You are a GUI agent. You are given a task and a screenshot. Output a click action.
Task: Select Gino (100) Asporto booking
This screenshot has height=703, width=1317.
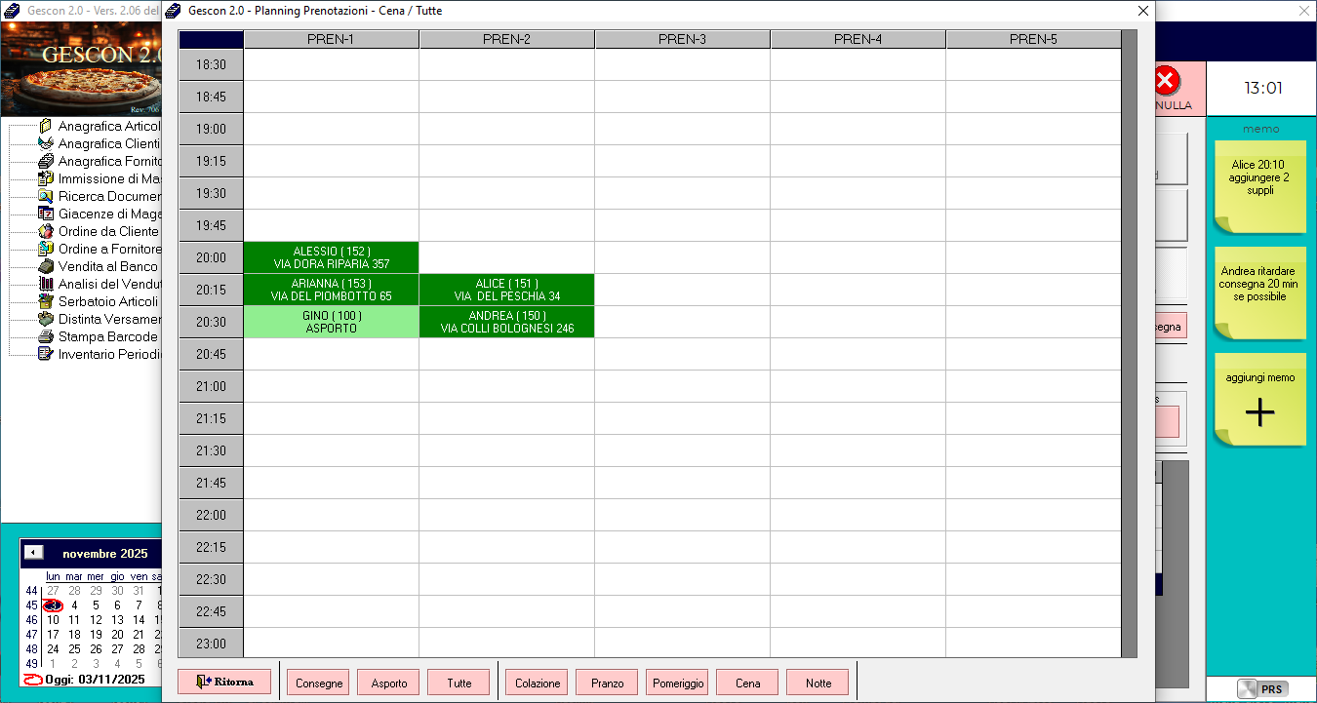point(331,322)
